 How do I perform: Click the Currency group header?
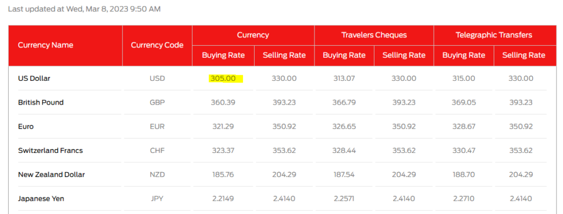[253, 35]
